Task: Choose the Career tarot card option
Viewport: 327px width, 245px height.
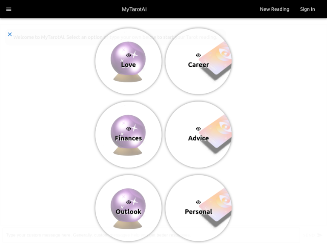Action: pos(198,61)
